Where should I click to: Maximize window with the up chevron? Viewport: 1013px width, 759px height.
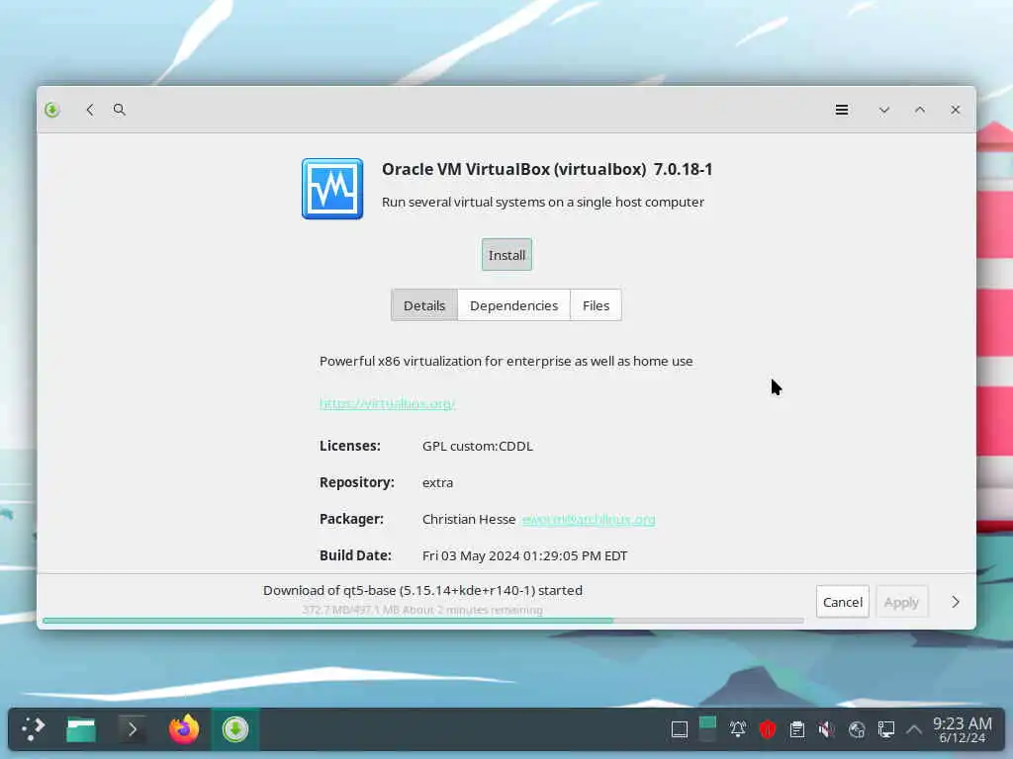tap(919, 110)
